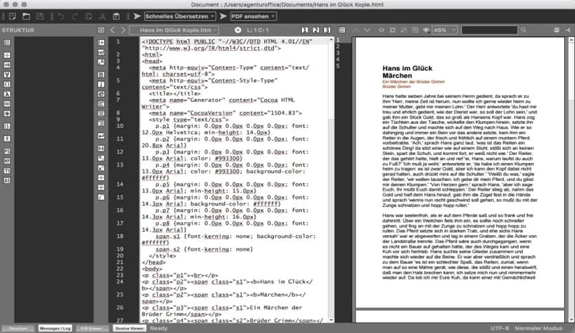This screenshot has height=333, width=575.
Task: Toggle the PDF page list icon
Action: [x=342, y=30]
